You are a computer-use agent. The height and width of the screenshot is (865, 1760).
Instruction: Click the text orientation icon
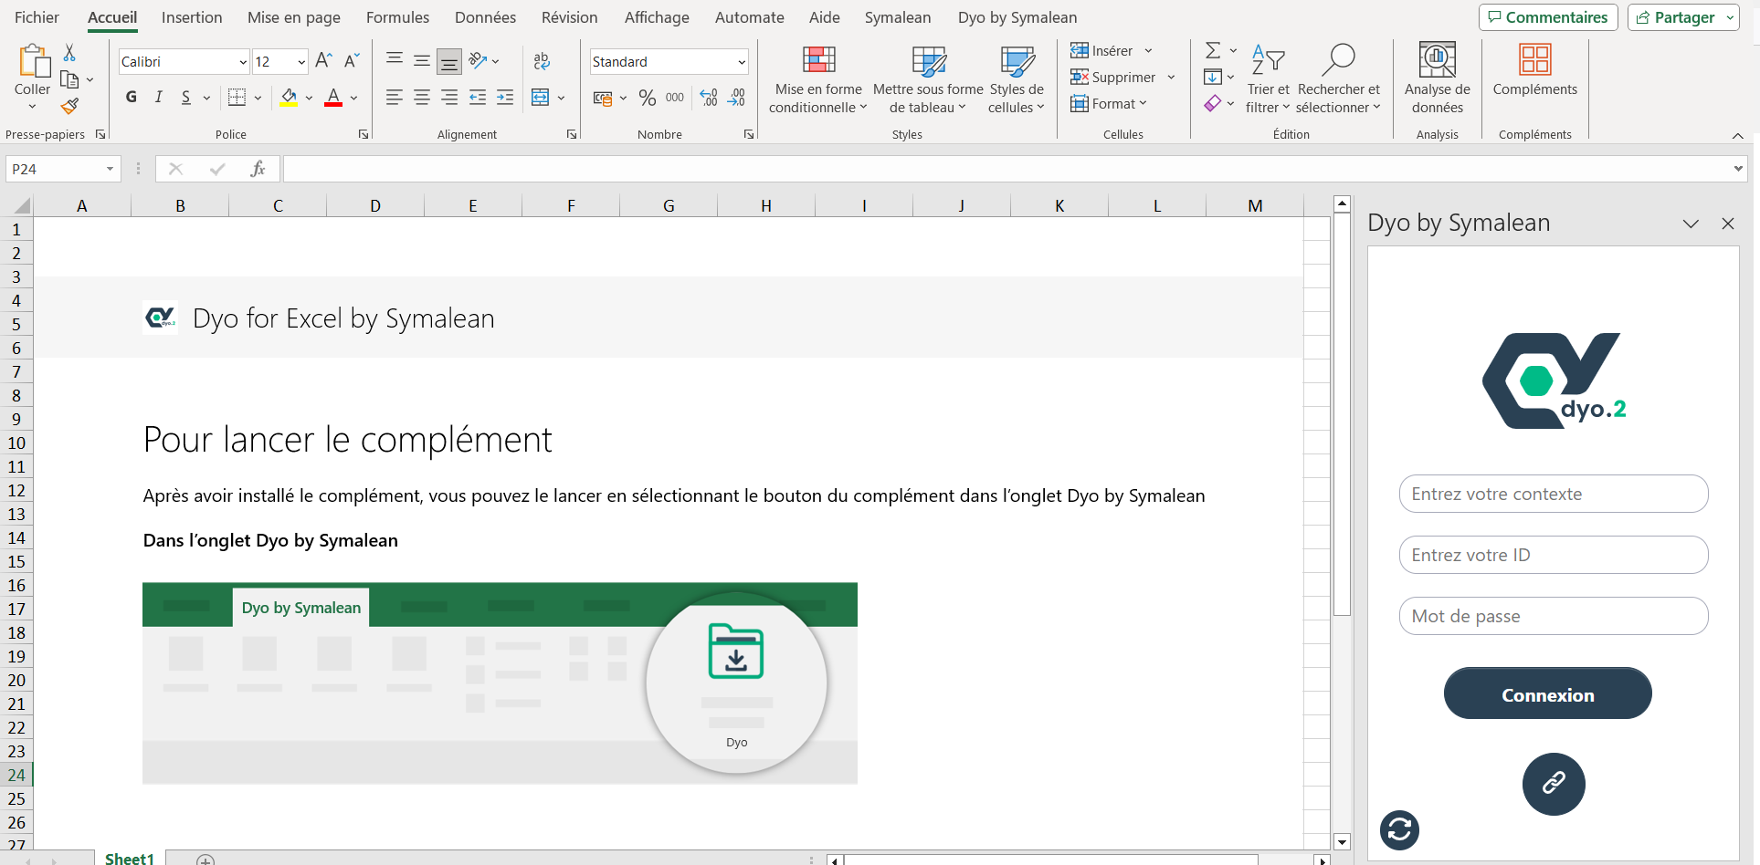pos(478,61)
